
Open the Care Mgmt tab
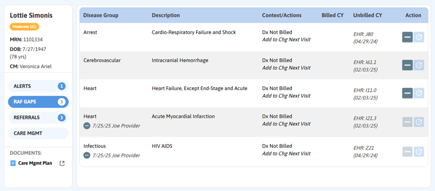pos(38,134)
